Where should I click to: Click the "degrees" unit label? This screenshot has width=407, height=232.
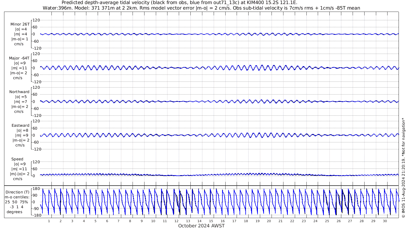15,212
